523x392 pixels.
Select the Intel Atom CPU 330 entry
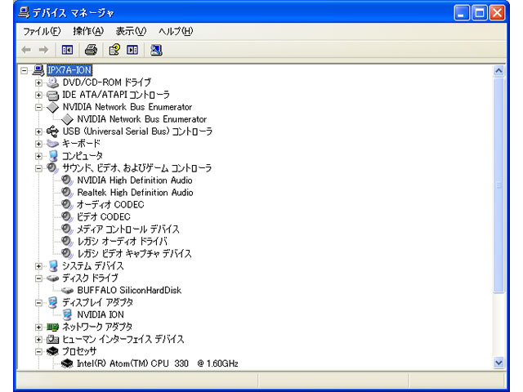point(157,363)
